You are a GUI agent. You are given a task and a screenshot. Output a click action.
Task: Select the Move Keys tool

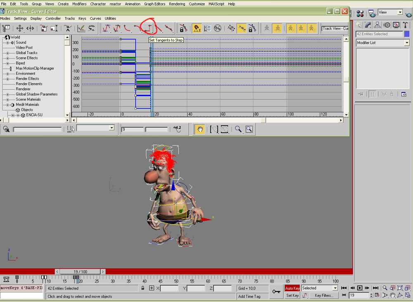coord(20,28)
